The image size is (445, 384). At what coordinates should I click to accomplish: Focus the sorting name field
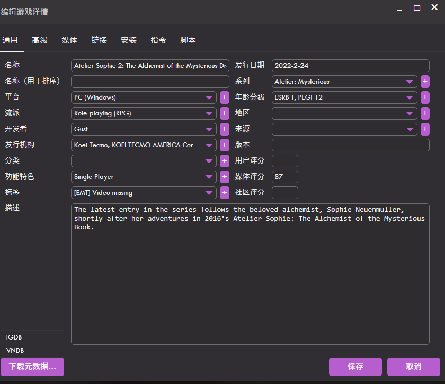[150, 82]
